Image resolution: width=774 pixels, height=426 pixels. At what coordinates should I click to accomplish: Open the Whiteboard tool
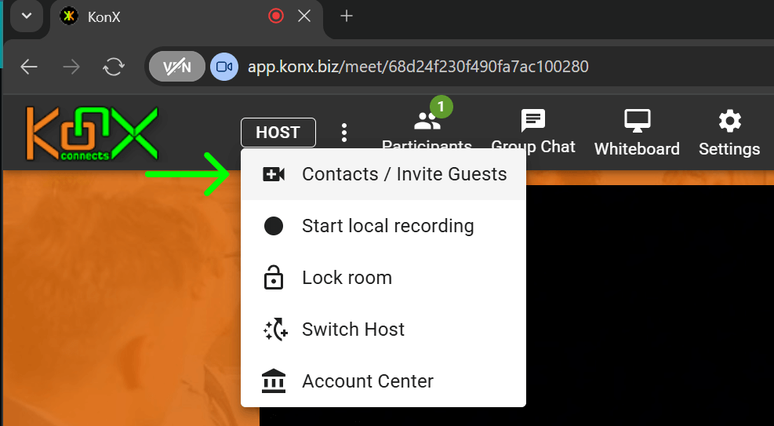637,122
